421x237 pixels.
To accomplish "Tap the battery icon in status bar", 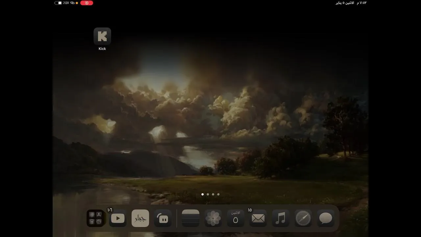I will [x=58, y=3].
